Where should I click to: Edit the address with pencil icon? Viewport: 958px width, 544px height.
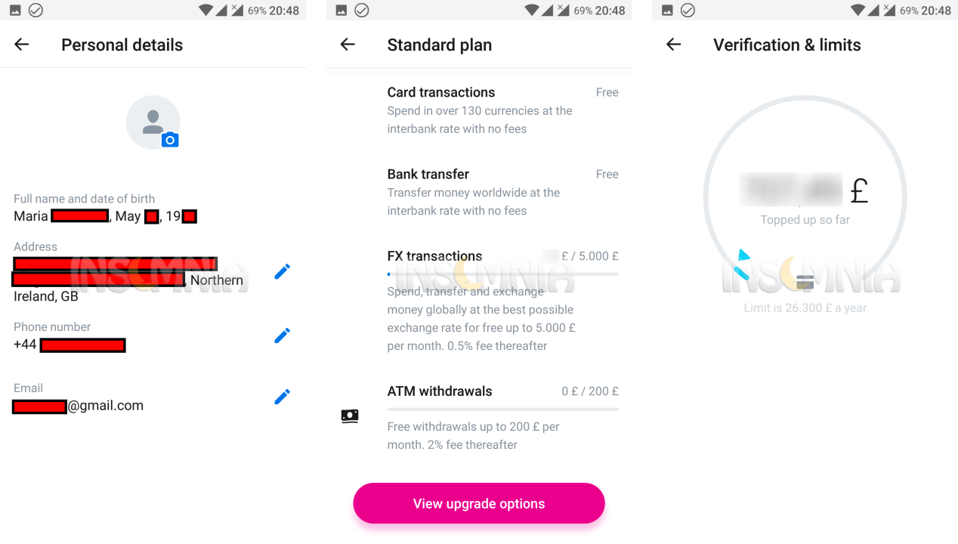point(282,271)
